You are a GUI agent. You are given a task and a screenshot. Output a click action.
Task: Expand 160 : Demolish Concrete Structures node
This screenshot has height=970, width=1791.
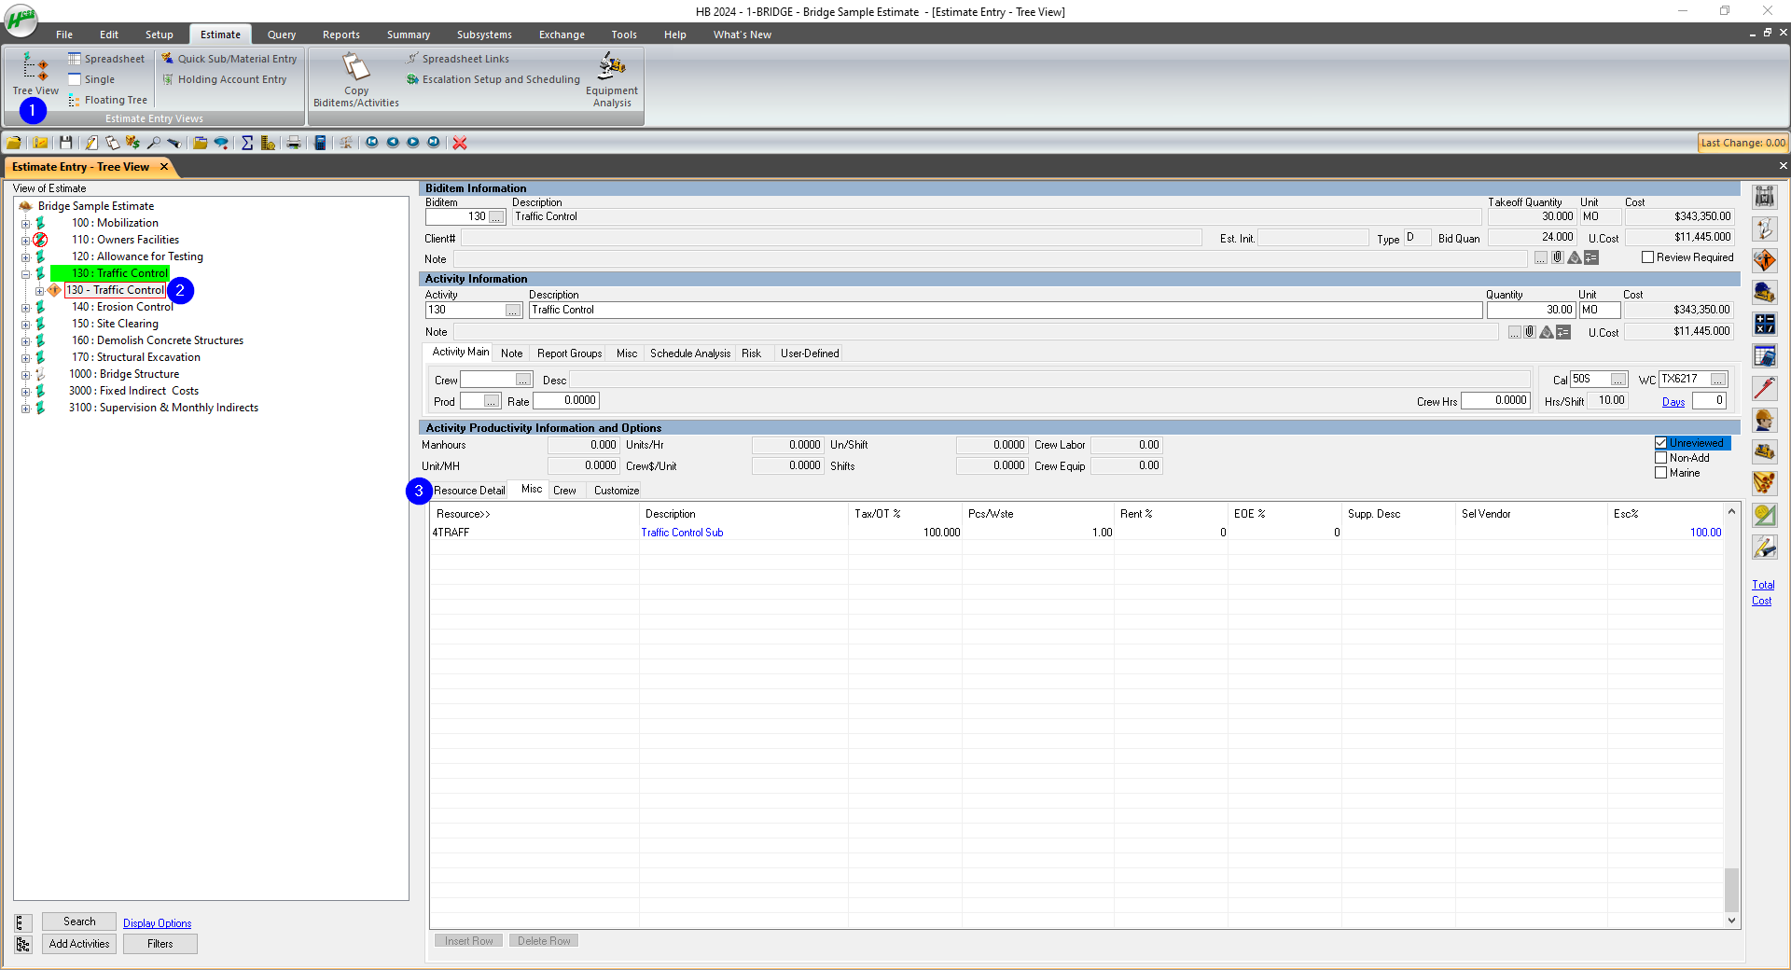[26, 341]
